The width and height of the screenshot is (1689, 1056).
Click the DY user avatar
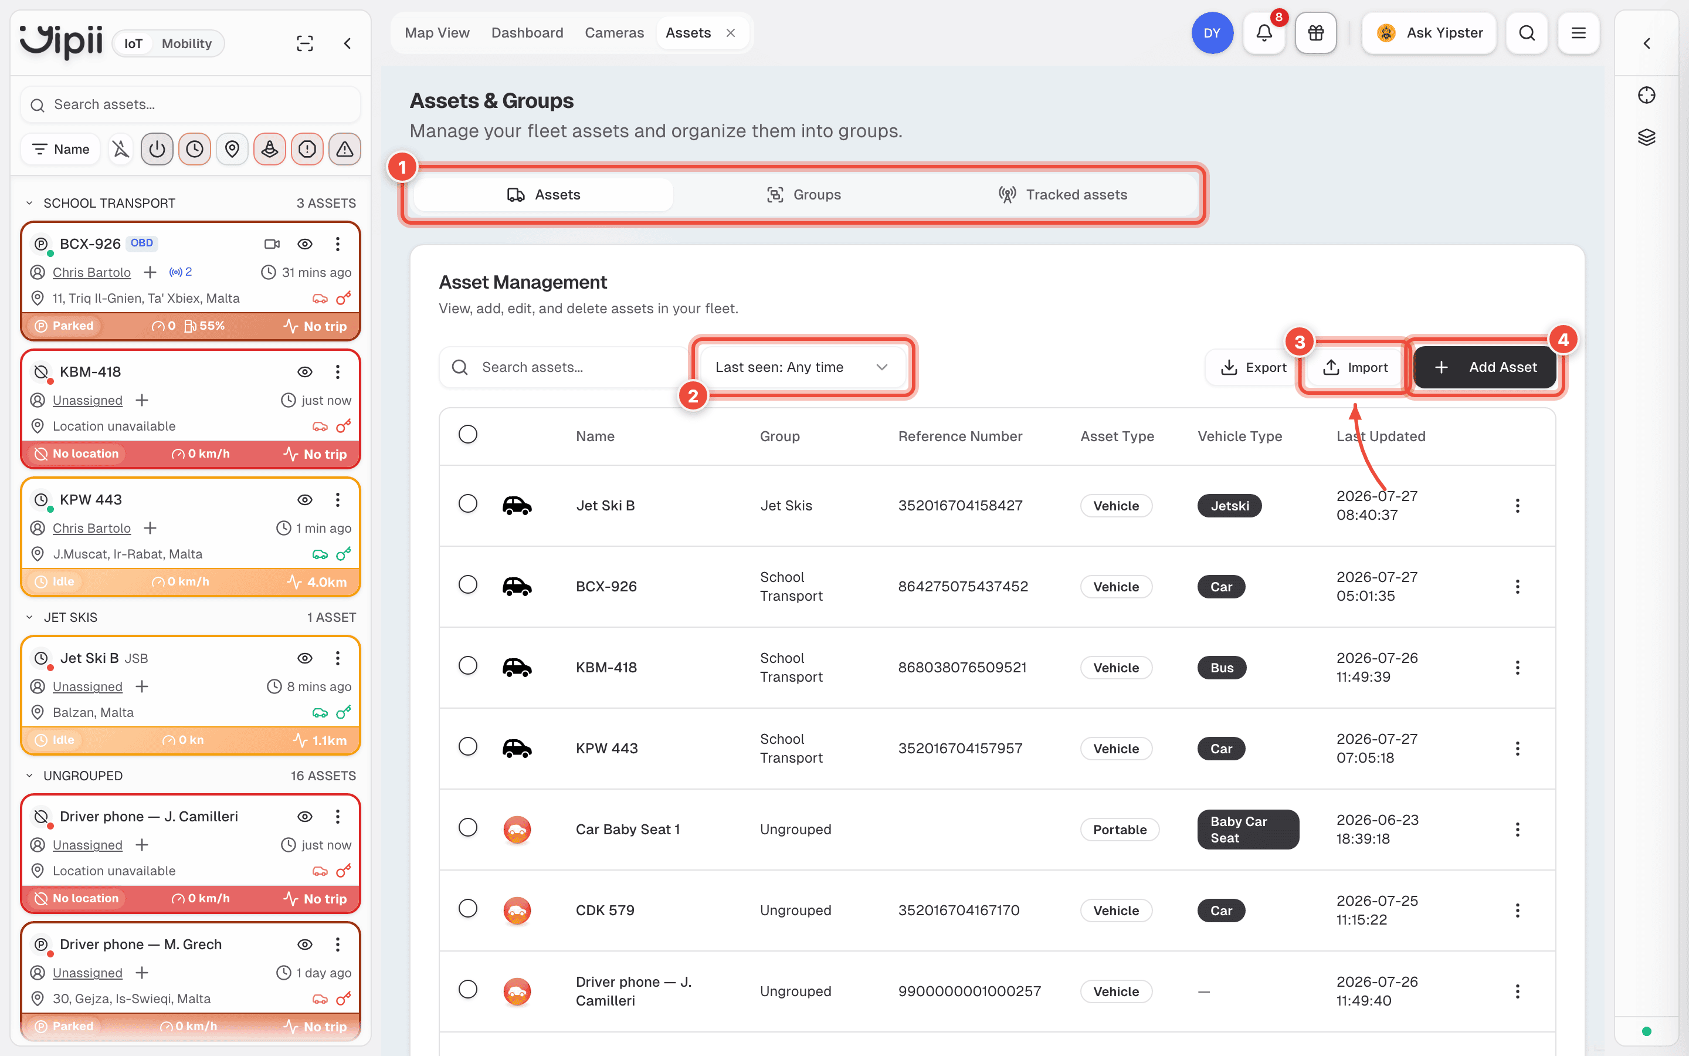point(1212,33)
